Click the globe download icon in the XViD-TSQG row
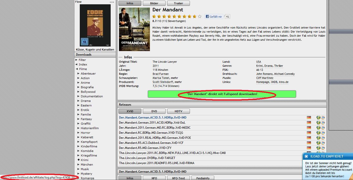353x180 pixels. 318,133
